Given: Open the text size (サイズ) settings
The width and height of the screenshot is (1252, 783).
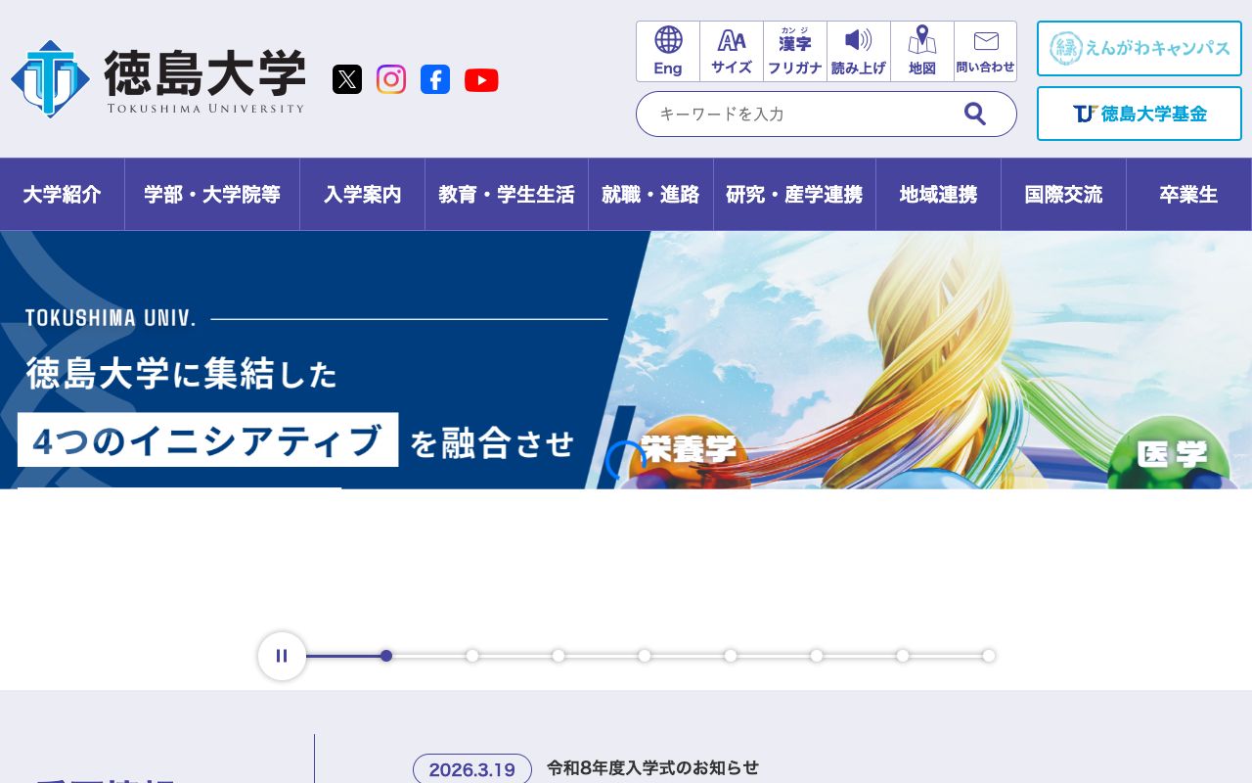Looking at the screenshot, I should tap(731, 51).
